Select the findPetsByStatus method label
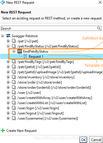The height and width of the screenshot is (143, 103). click(x=36, y=51)
